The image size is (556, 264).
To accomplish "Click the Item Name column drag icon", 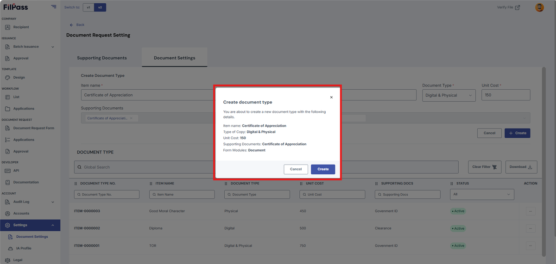I will 151,184.
